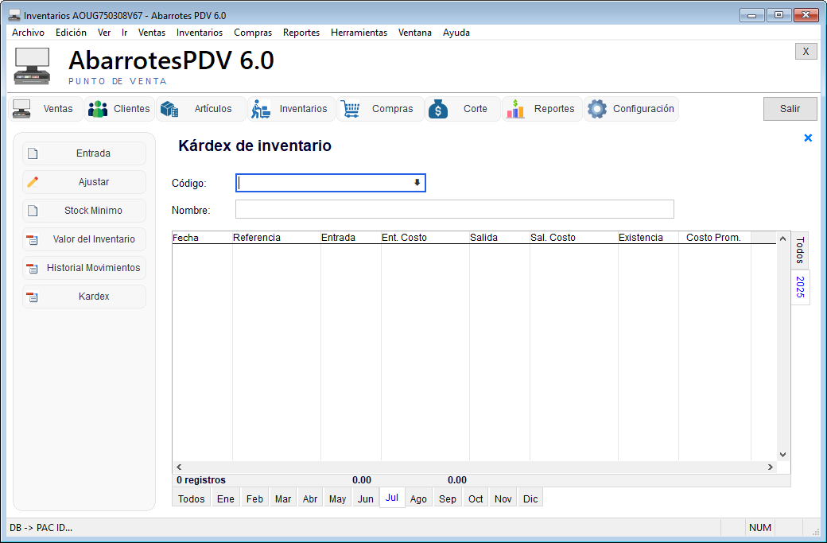
Task: Click the Salir button
Action: [790, 109]
